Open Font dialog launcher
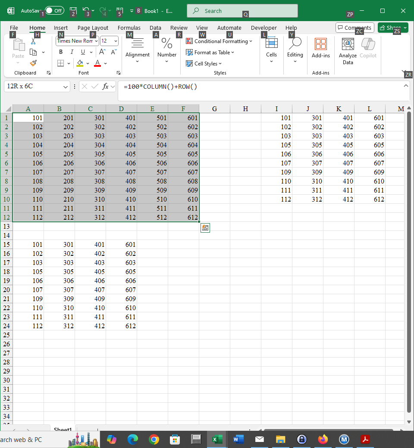Image resolution: width=414 pixels, height=448 pixels. pyautogui.click(x=119, y=73)
